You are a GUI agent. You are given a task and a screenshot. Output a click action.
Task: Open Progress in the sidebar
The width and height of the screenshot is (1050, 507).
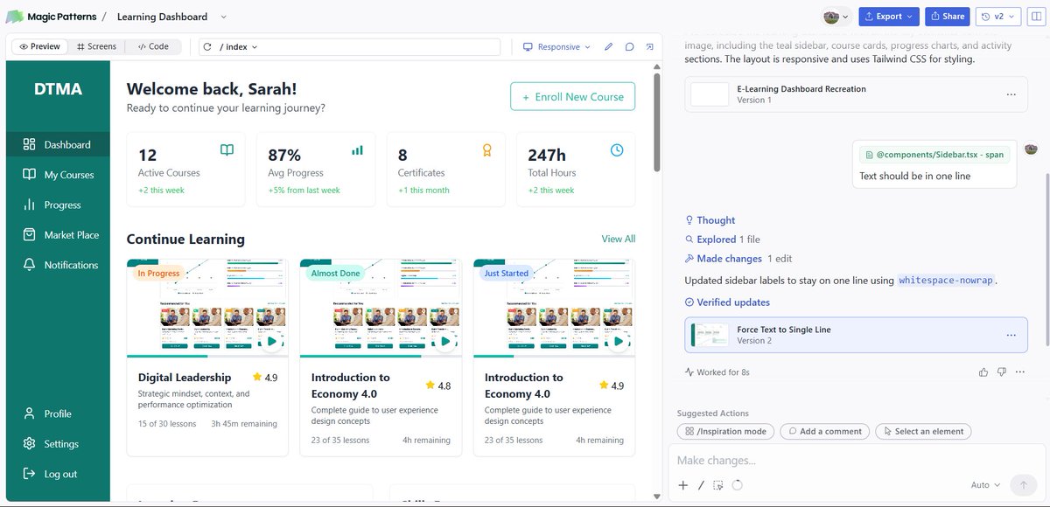tap(58, 205)
